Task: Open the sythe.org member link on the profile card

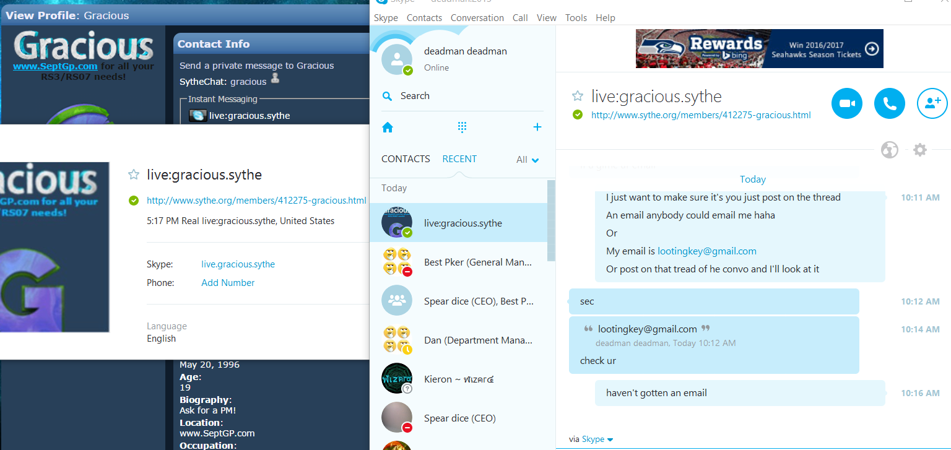Action: (256, 201)
